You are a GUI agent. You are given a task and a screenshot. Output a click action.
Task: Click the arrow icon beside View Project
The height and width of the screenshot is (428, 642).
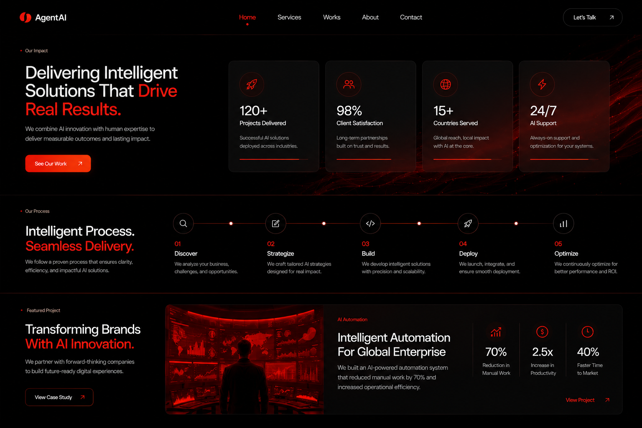607,400
